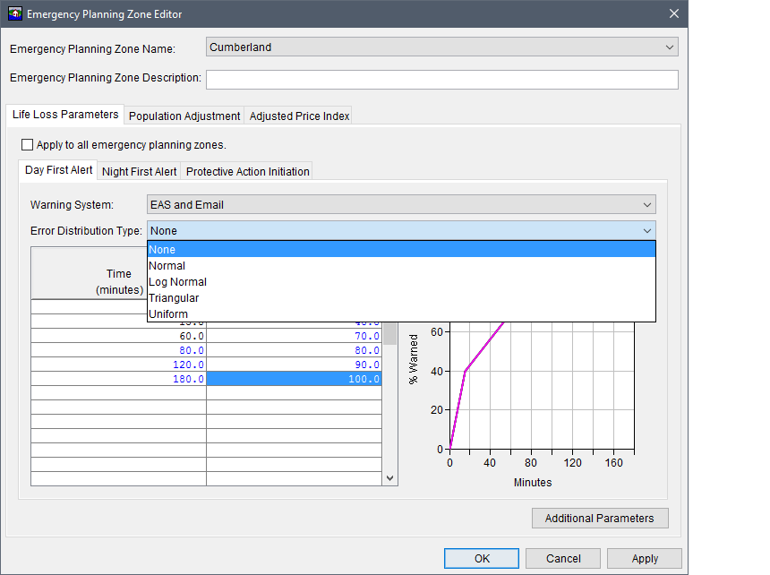Viewport: 770px width, 575px height.
Task: Switch to the Population Adjustment tab
Action: [x=184, y=116]
